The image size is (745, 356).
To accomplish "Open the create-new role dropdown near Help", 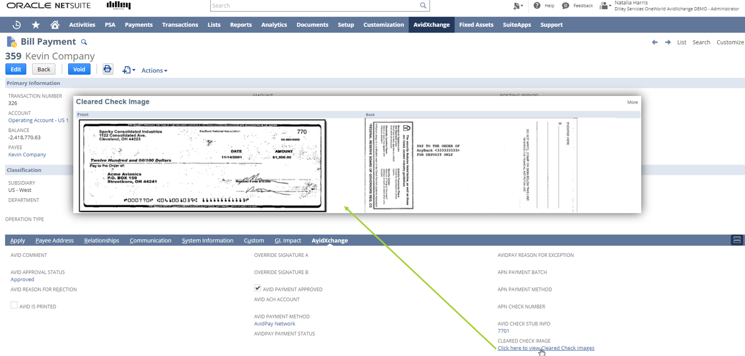I will coord(518,6).
